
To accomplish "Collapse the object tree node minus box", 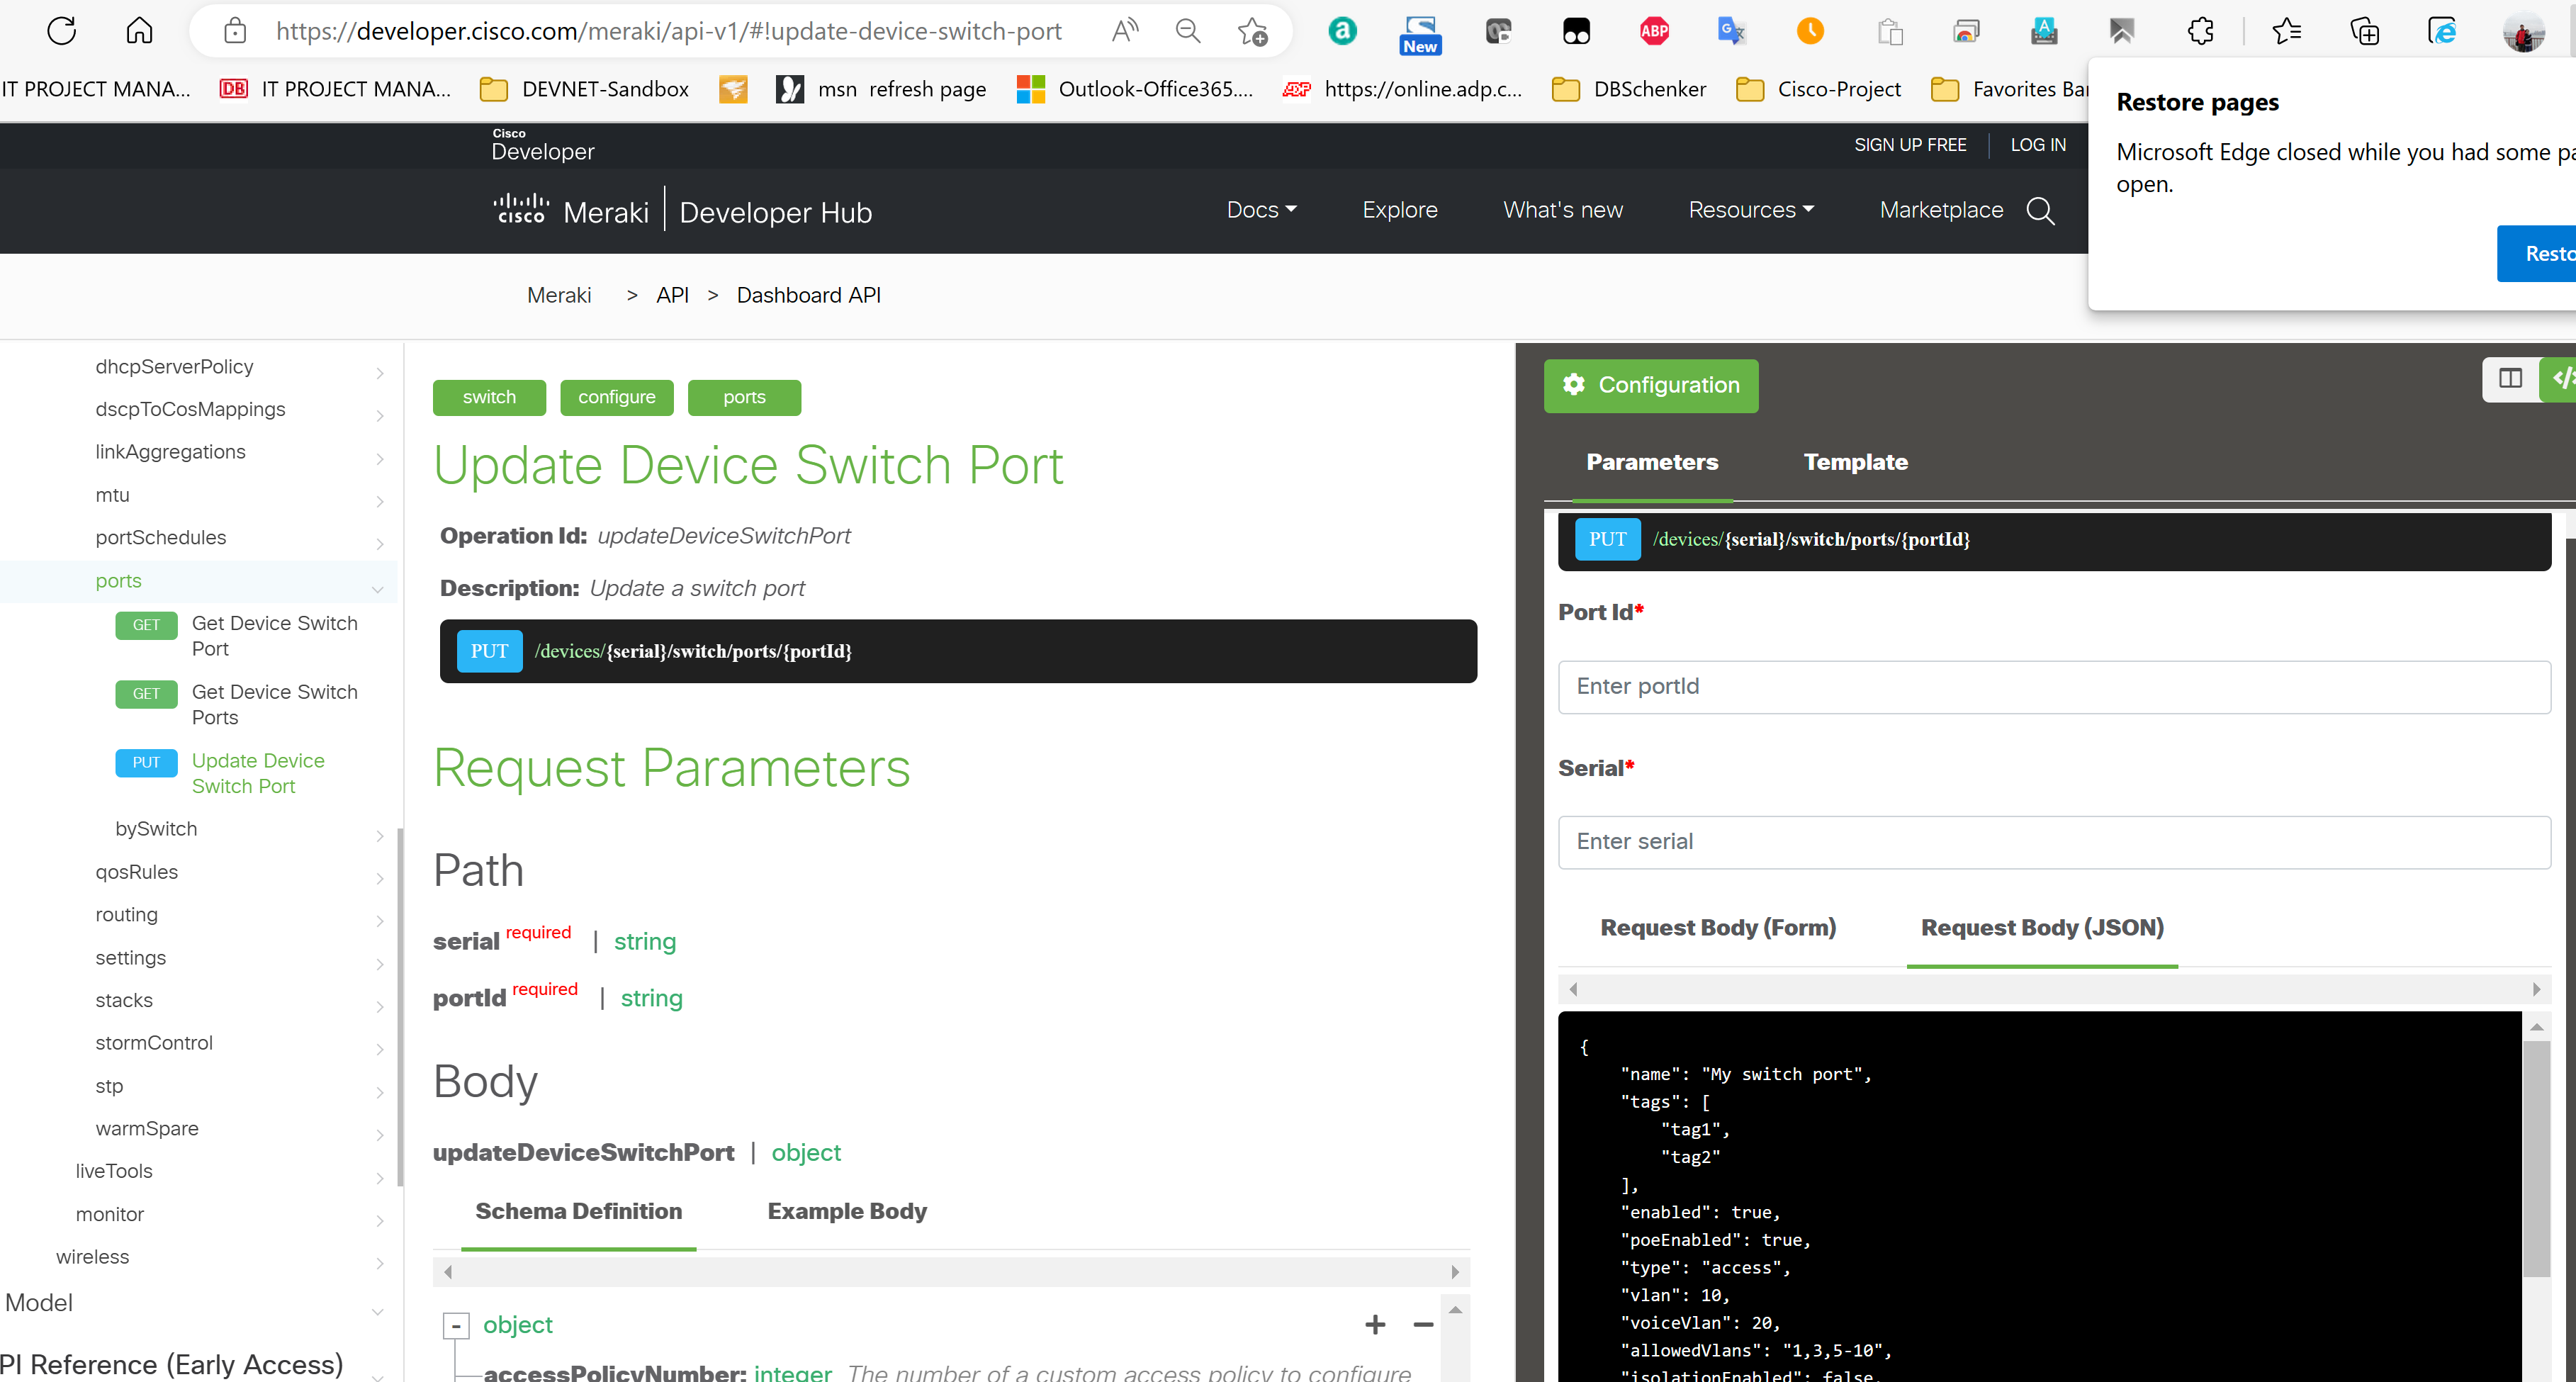I will point(456,1326).
